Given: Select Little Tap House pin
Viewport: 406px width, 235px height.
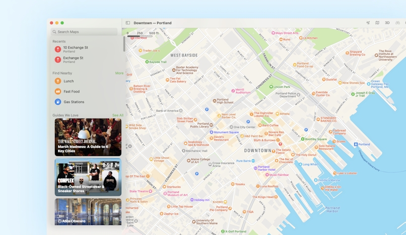Looking at the screenshot, I should [169, 206].
